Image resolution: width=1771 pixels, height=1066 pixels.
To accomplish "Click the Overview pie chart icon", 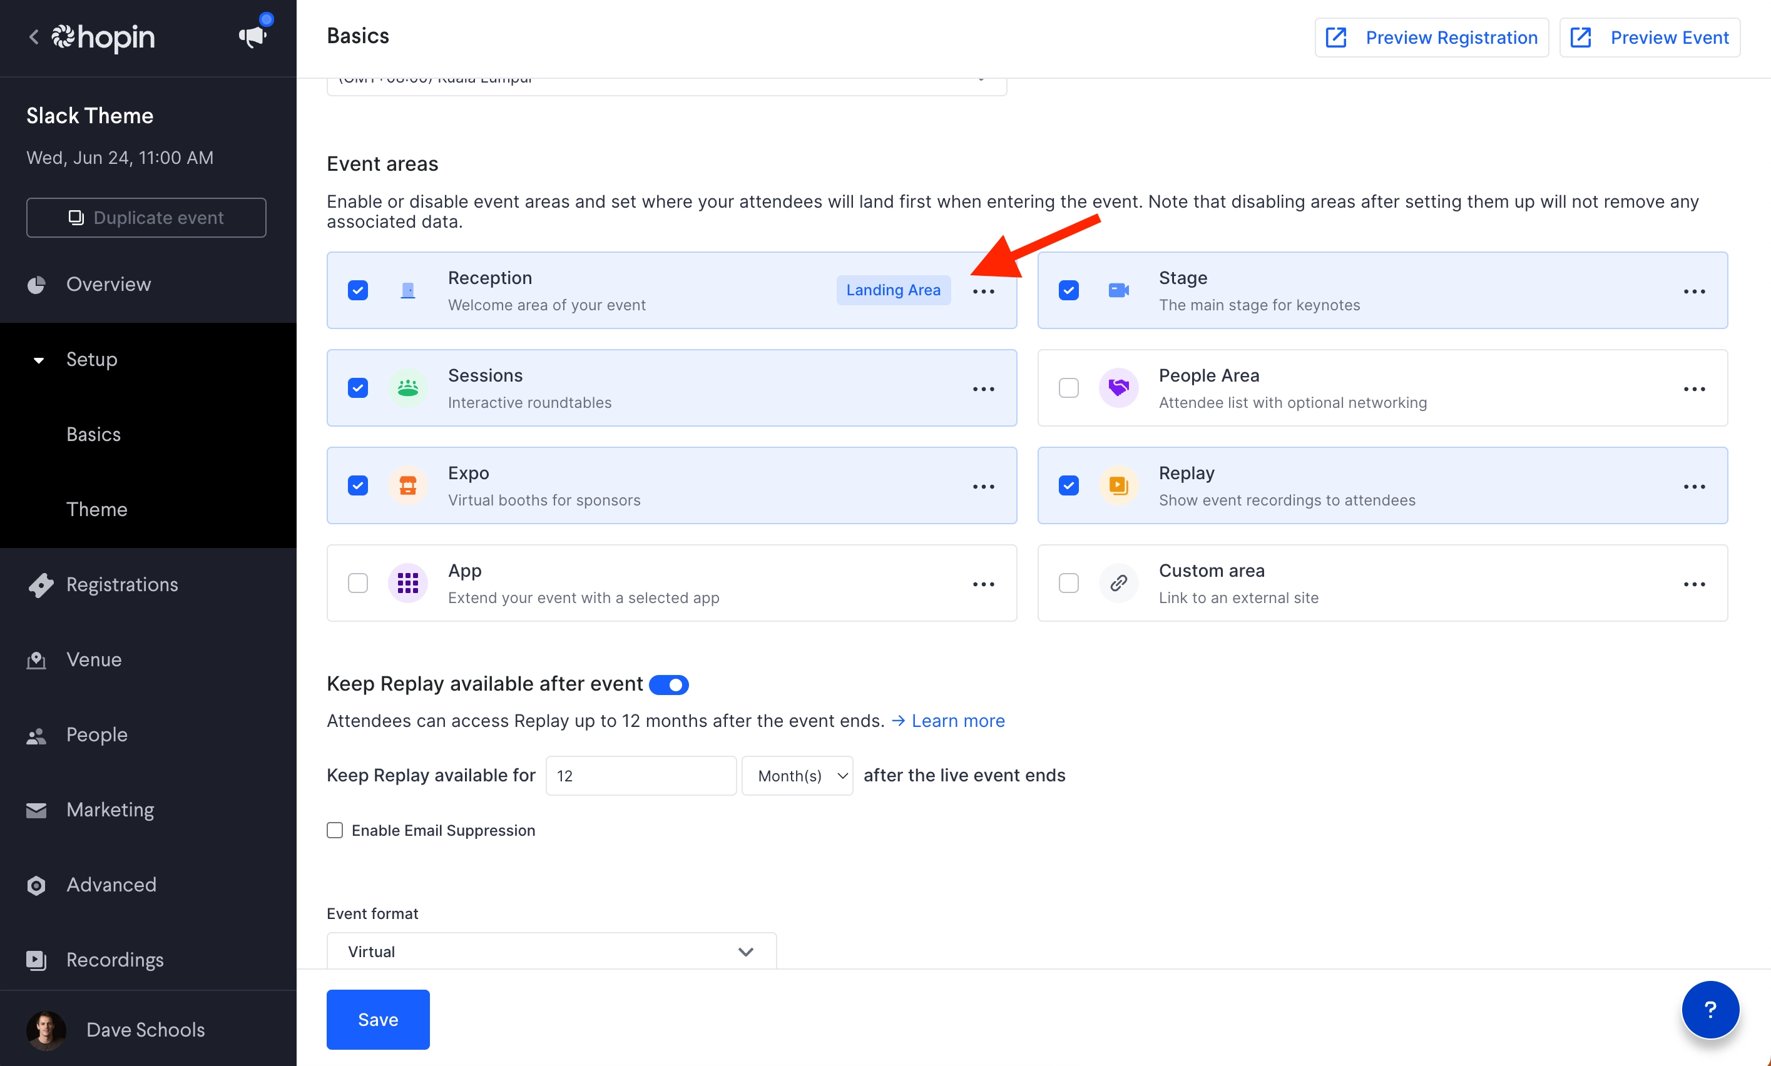I will coord(36,285).
